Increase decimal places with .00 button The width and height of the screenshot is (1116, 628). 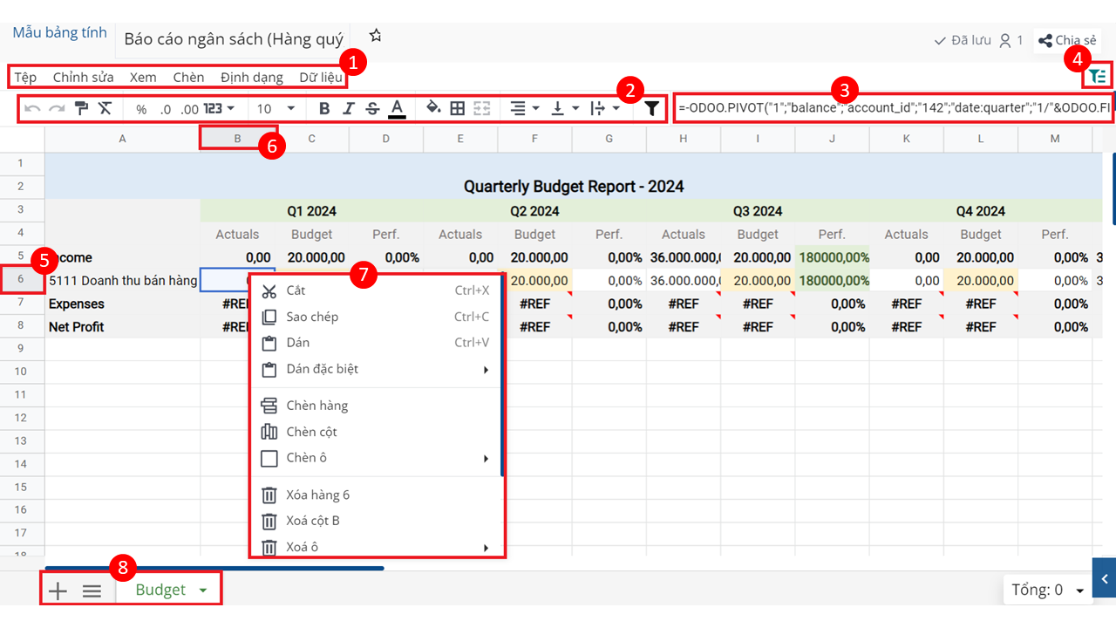tap(189, 109)
